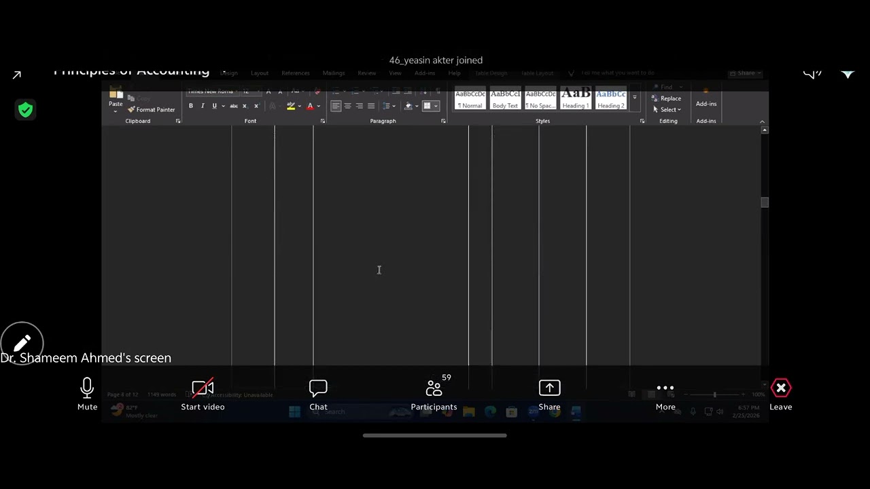
Task: Apply the Heading 1 style
Action: coord(576,99)
